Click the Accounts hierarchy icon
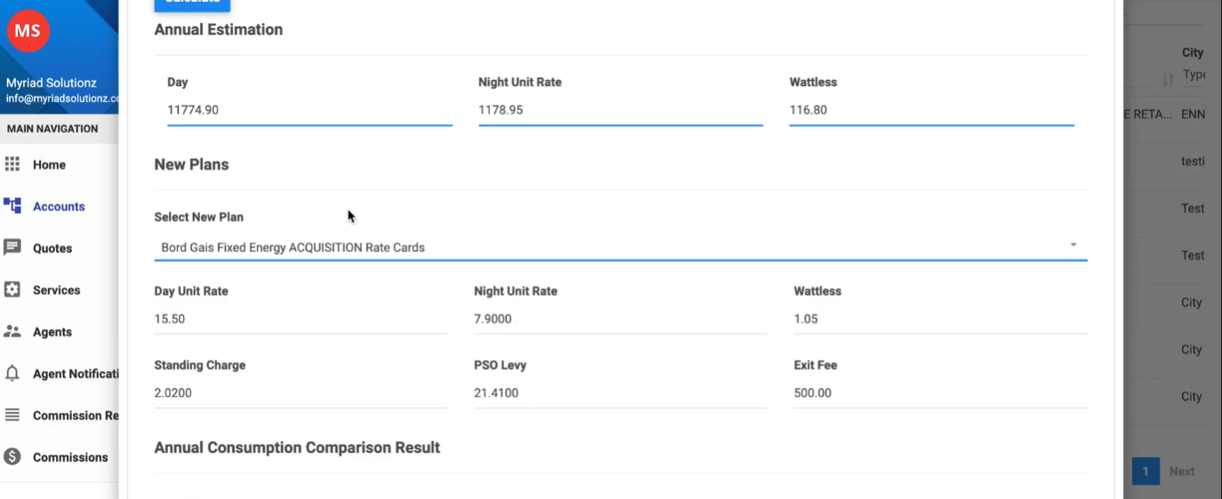 (x=12, y=206)
